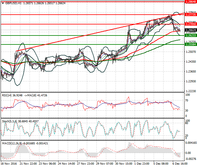Click the 24 Nov 14:00 time label
This screenshot has height=167, width=197.
coord(67,164)
